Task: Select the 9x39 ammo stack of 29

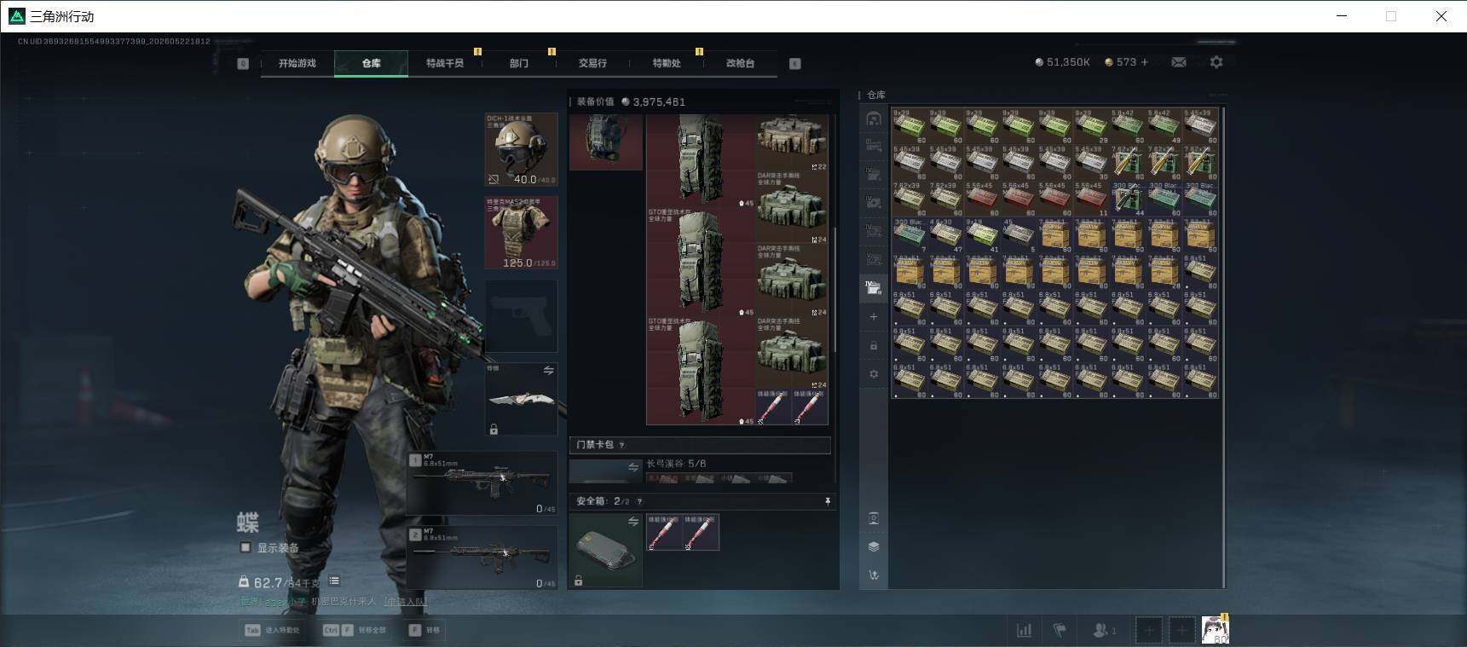Action: click(x=1092, y=126)
